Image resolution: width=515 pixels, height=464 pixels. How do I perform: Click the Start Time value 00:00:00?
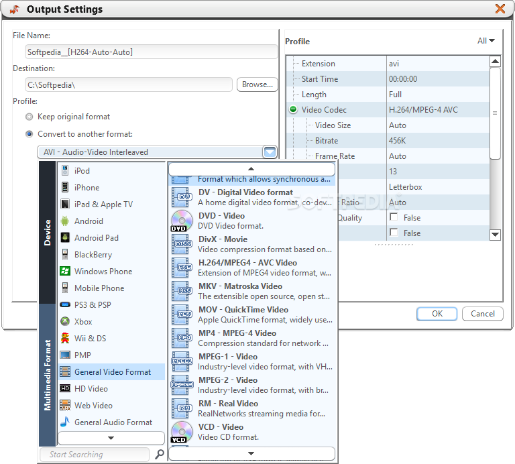click(x=403, y=79)
